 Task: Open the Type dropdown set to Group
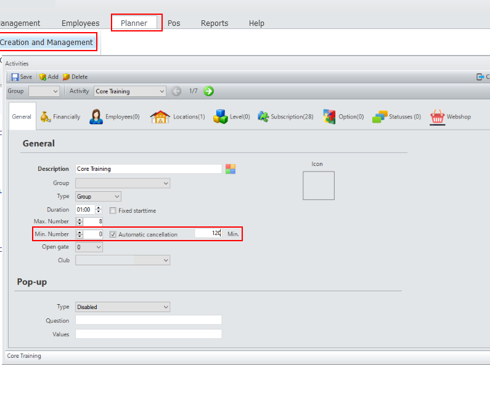click(x=116, y=197)
